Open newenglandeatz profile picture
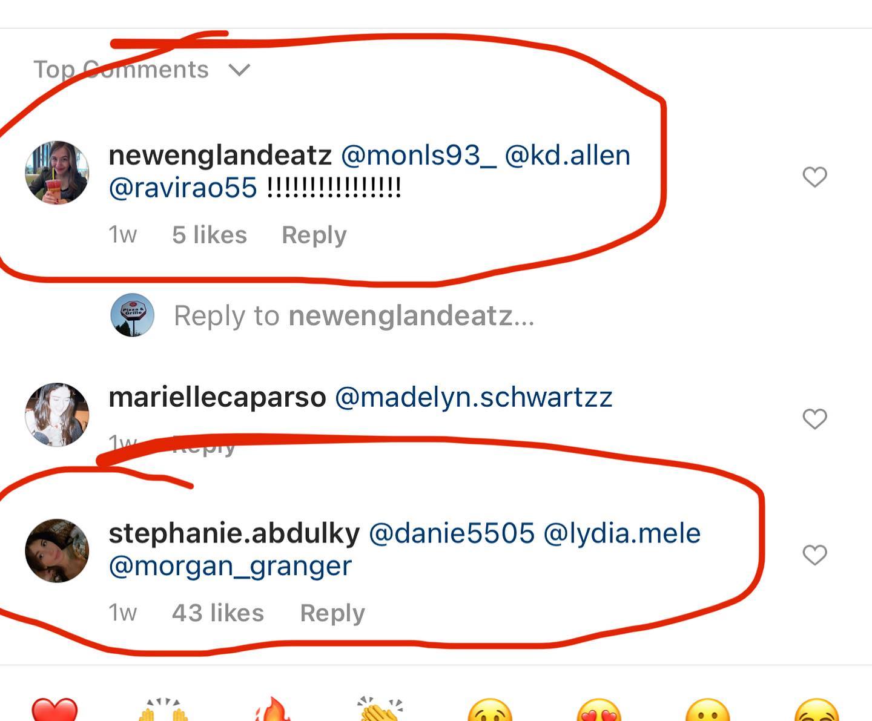Image resolution: width=872 pixels, height=721 pixels. 57,173
